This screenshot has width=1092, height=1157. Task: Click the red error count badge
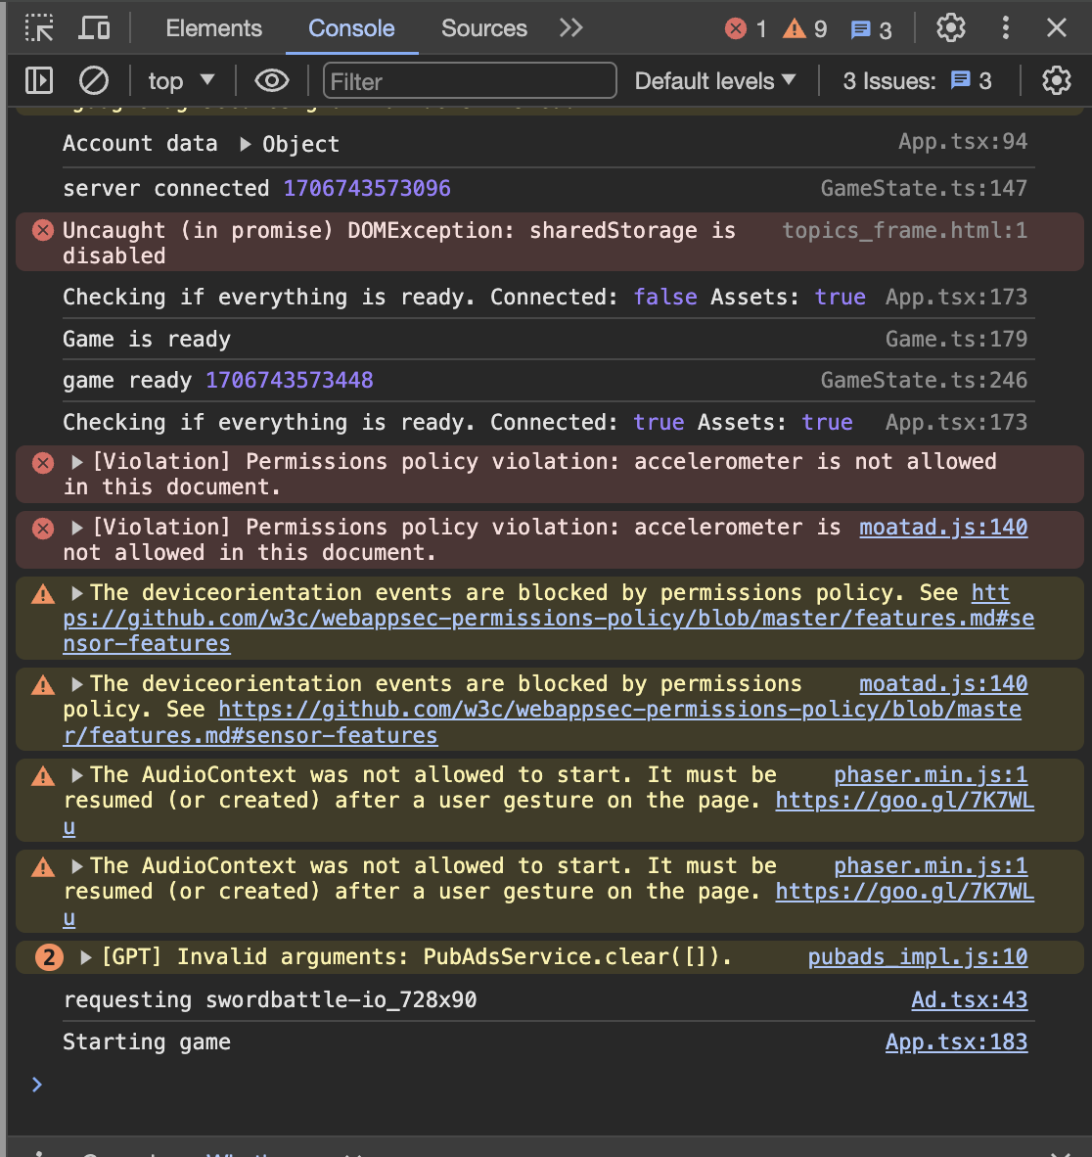[x=746, y=29]
